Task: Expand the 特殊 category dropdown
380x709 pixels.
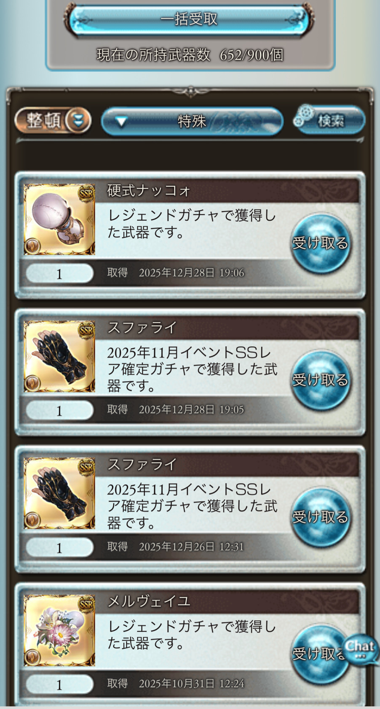Action: tap(192, 122)
